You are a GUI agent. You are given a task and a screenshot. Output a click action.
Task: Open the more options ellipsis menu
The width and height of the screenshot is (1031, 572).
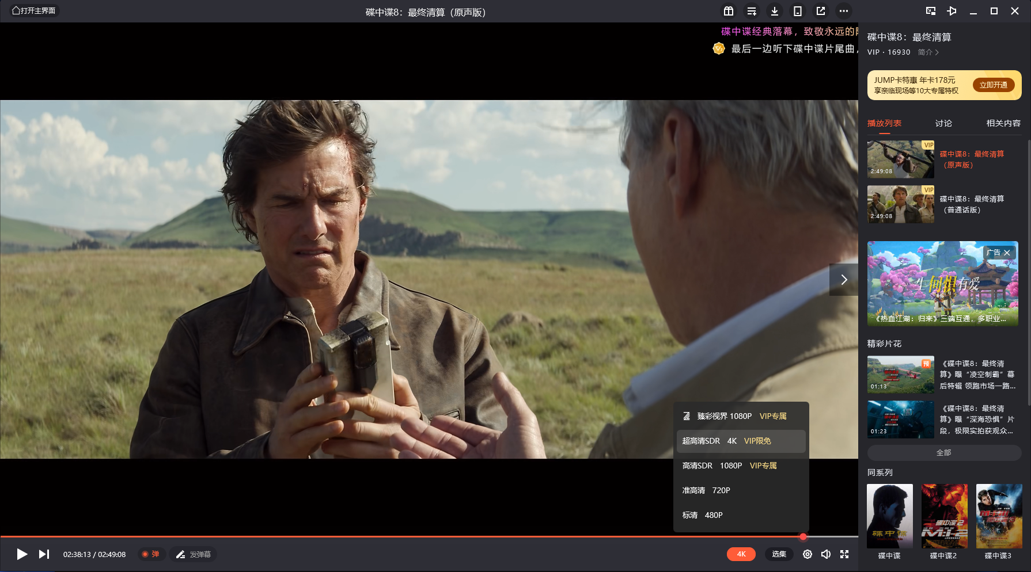[x=844, y=11]
